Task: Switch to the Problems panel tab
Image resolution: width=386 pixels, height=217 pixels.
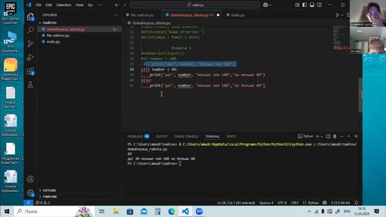Action: click(138, 136)
